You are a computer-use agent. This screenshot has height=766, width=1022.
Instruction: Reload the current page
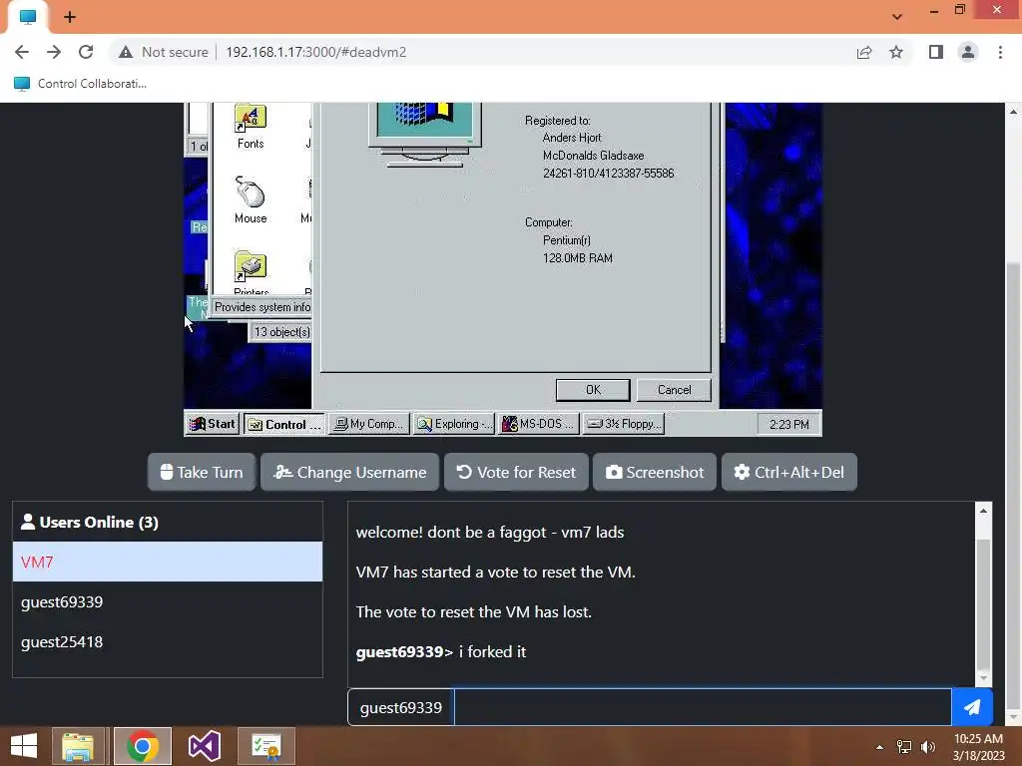click(86, 52)
